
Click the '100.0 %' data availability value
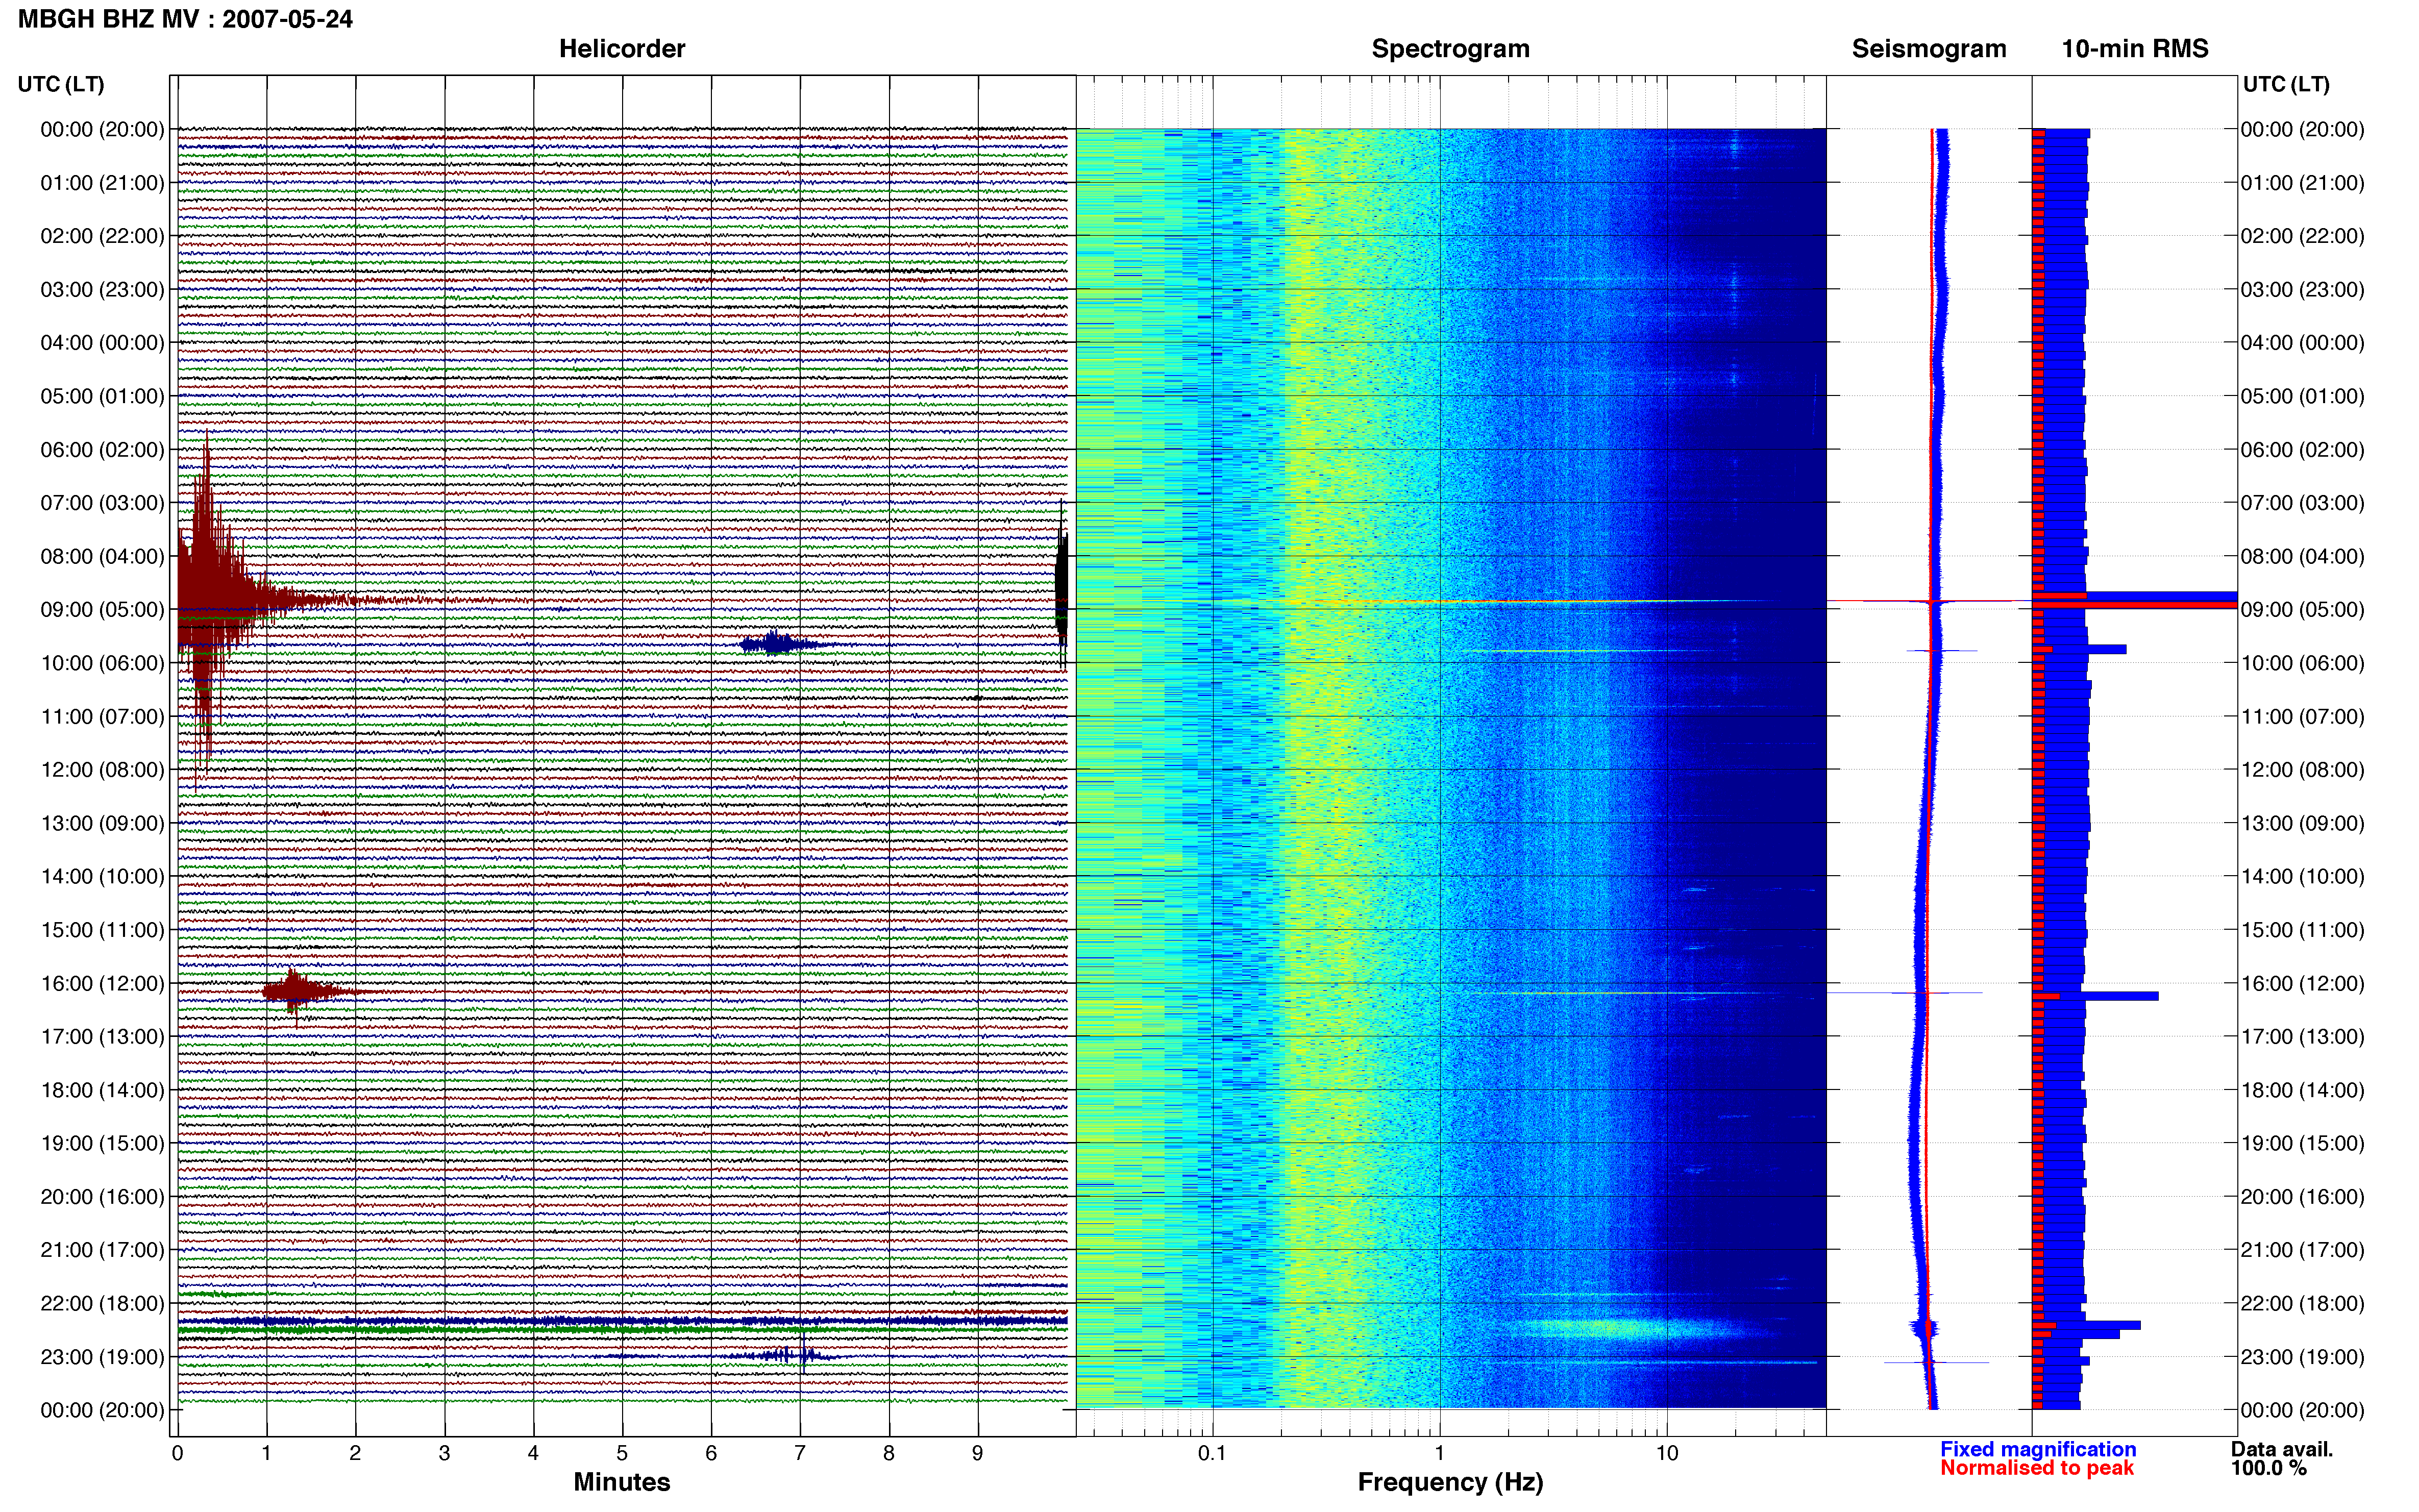point(2269,1468)
